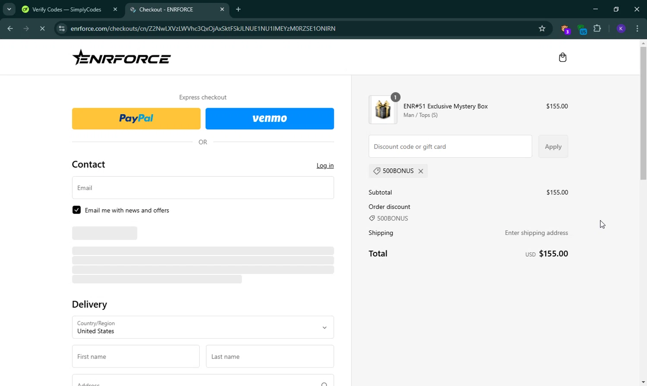Follow the Log in link

tap(325, 165)
